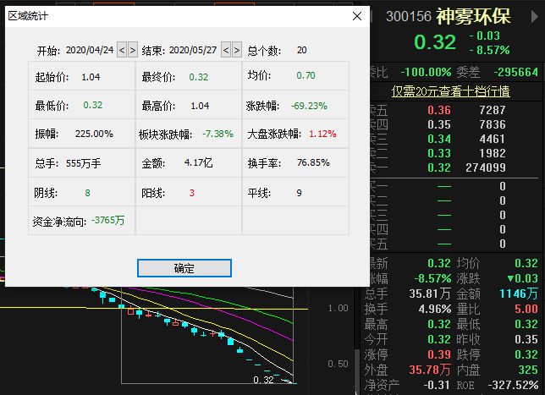
Task: Click the end date previous arrow
Action: click(226, 51)
